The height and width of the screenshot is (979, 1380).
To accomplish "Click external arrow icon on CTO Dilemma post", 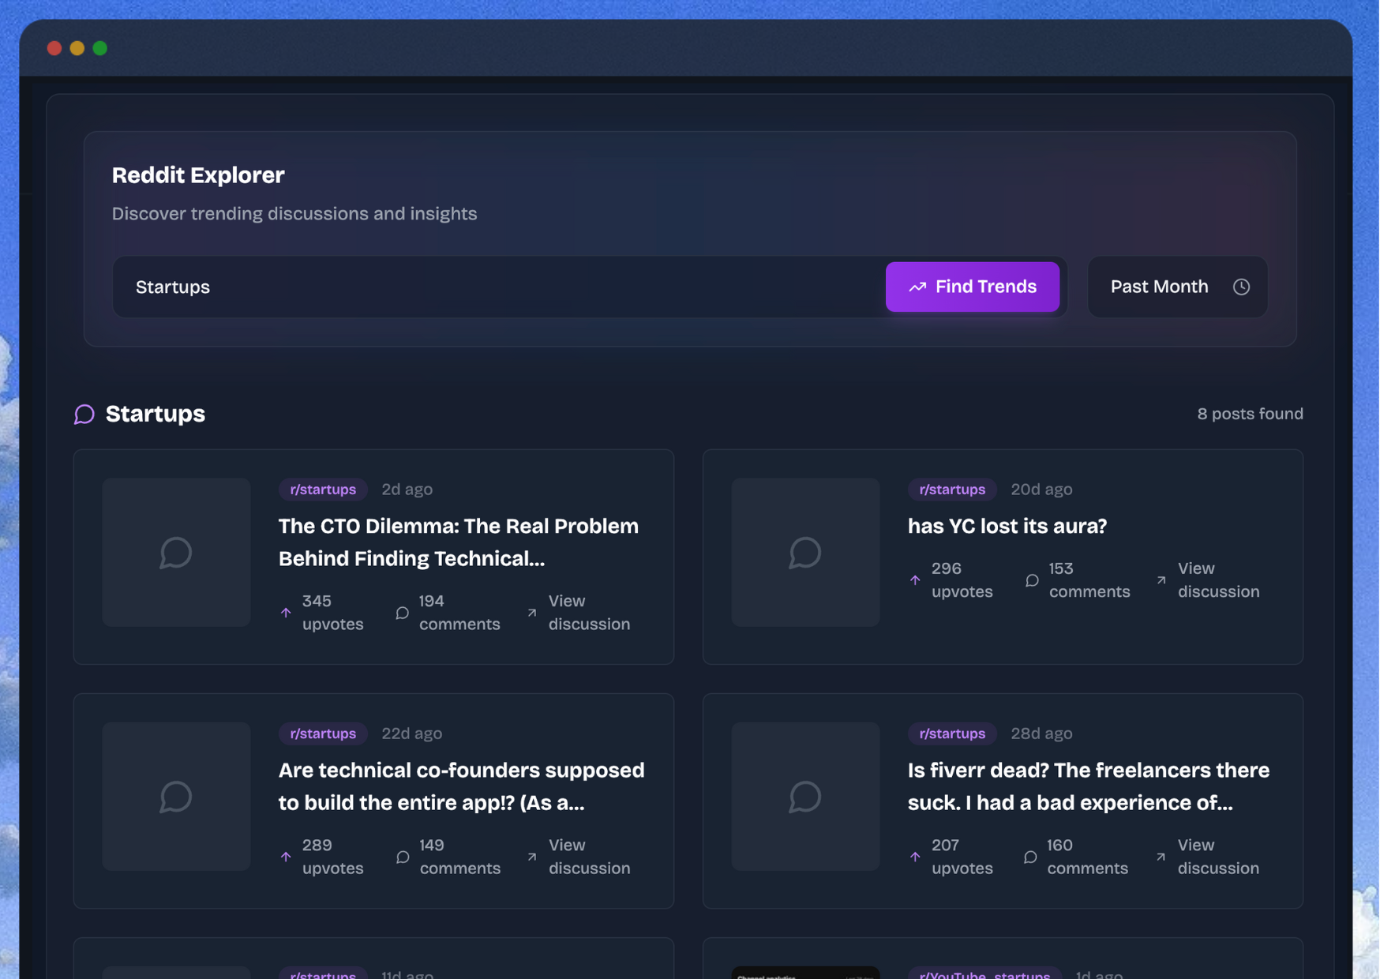I will coord(532,613).
